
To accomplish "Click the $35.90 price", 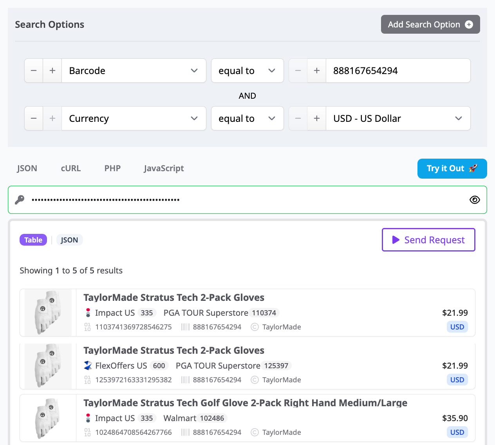I will (x=455, y=418).
